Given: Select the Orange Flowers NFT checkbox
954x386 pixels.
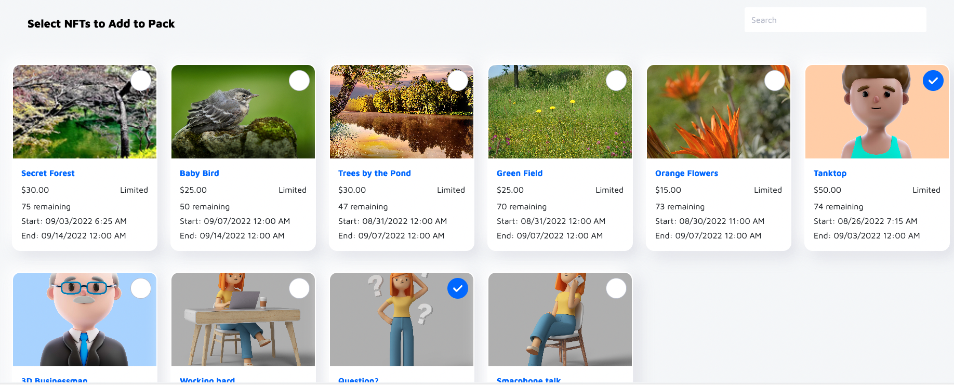Looking at the screenshot, I should click(x=775, y=81).
